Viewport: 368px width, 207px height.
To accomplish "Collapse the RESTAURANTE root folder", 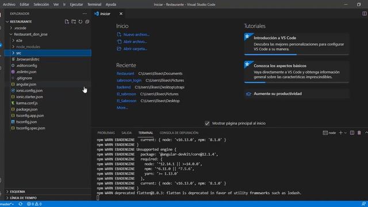I will tap(48, 22).
